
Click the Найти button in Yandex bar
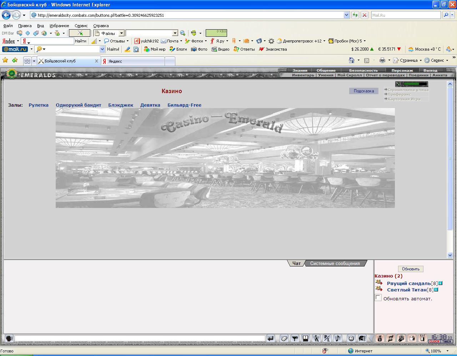pyautogui.click(x=81, y=41)
